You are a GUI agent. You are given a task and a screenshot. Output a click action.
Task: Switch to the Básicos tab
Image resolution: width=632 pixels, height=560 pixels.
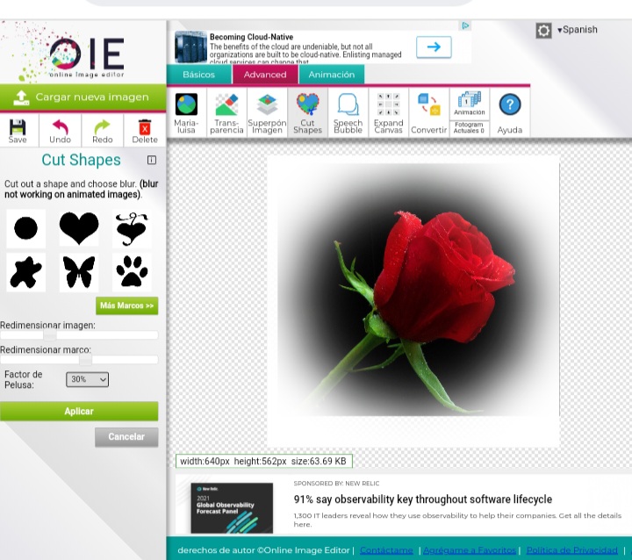pyautogui.click(x=198, y=75)
